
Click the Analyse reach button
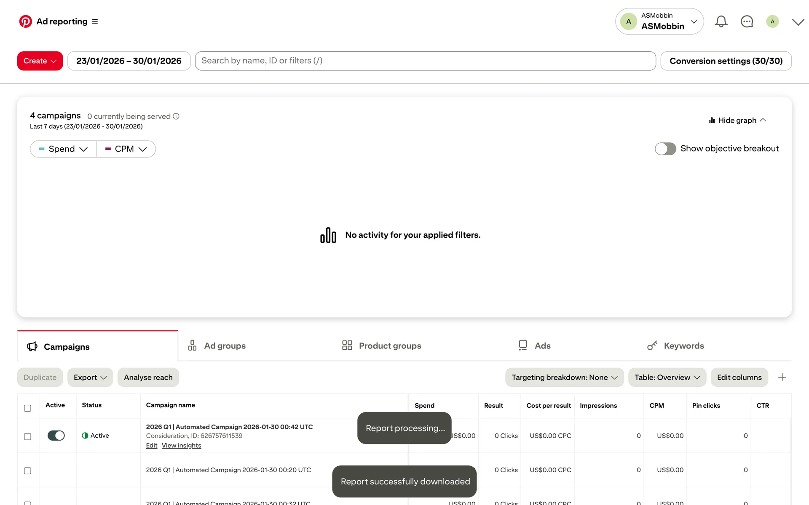click(148, 377)
